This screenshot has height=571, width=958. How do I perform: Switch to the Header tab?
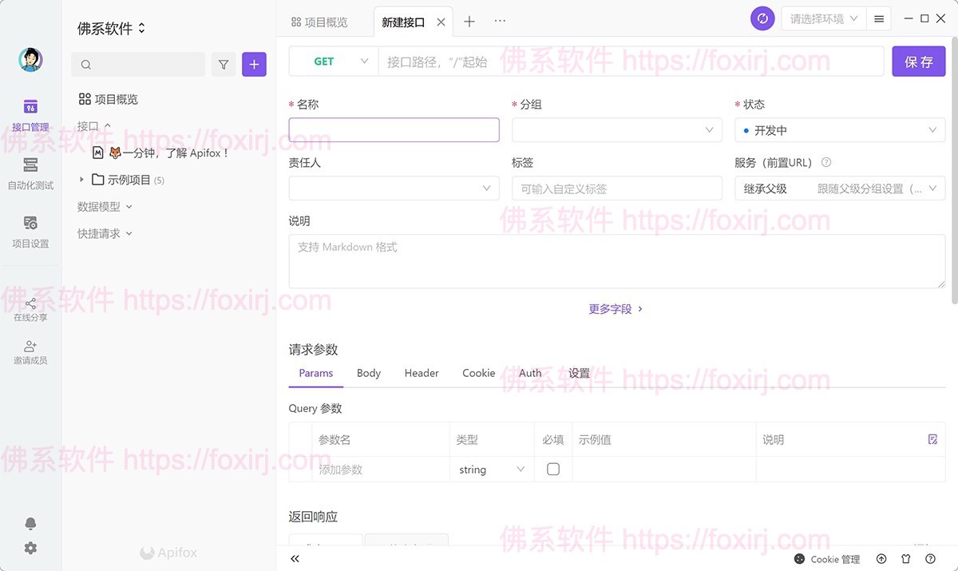point(422,373)
